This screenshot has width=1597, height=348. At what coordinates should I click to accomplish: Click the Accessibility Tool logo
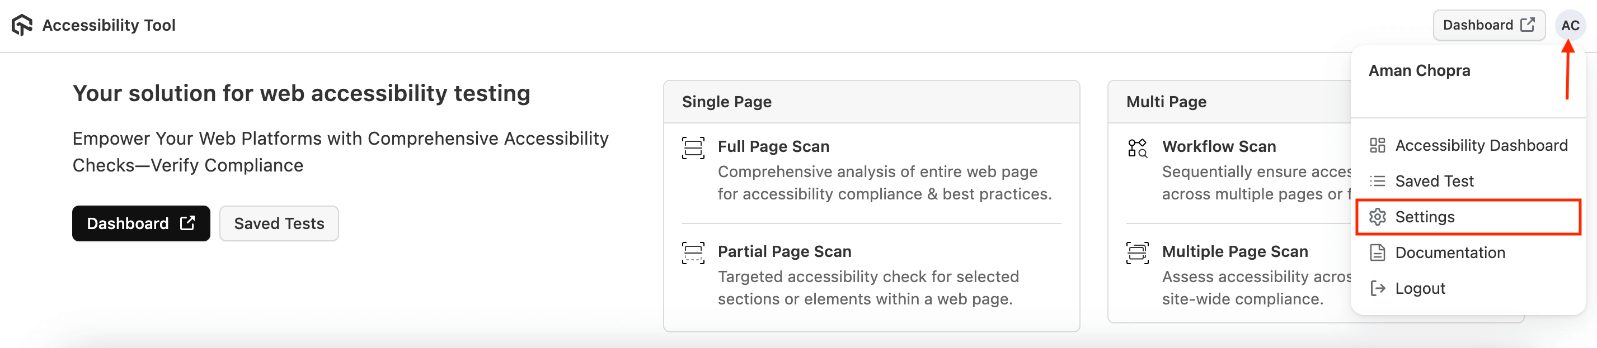(22, 25)
